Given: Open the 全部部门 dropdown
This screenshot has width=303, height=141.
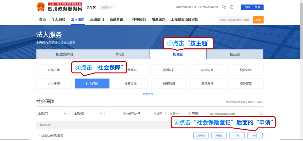Looking at the screenshot, I should coord(52,113).
